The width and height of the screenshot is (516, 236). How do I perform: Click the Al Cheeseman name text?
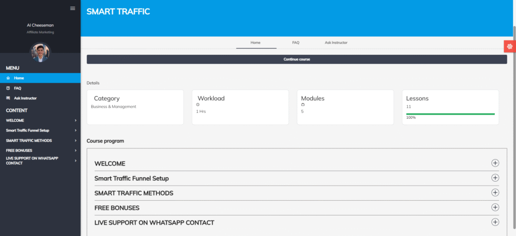(40, 25)
